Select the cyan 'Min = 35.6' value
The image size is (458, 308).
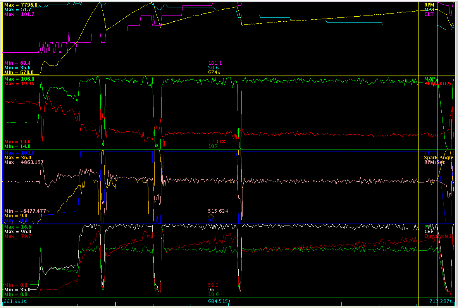click(17, 68)
